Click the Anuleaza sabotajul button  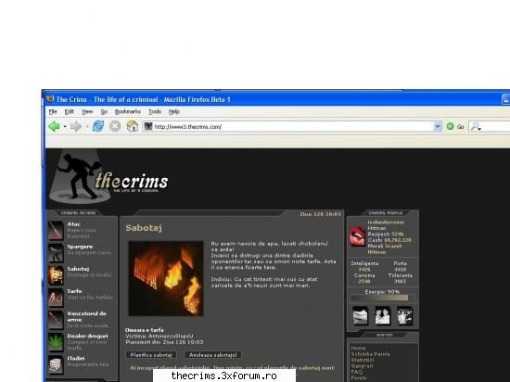coord(213,355)
